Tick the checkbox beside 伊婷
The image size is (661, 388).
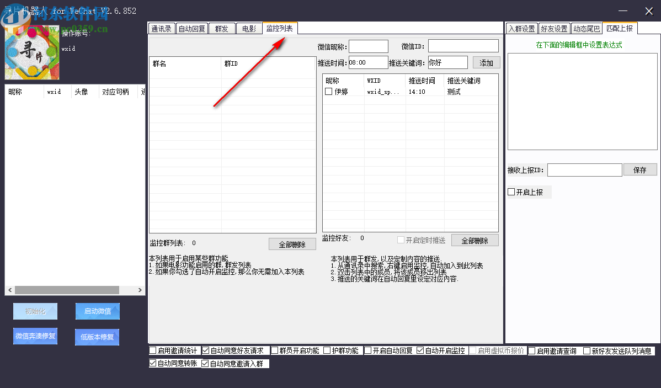(x=329, y=92)
